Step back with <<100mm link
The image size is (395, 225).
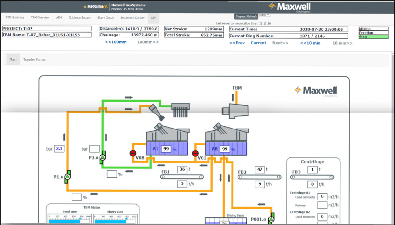click(x=116, y=42)
